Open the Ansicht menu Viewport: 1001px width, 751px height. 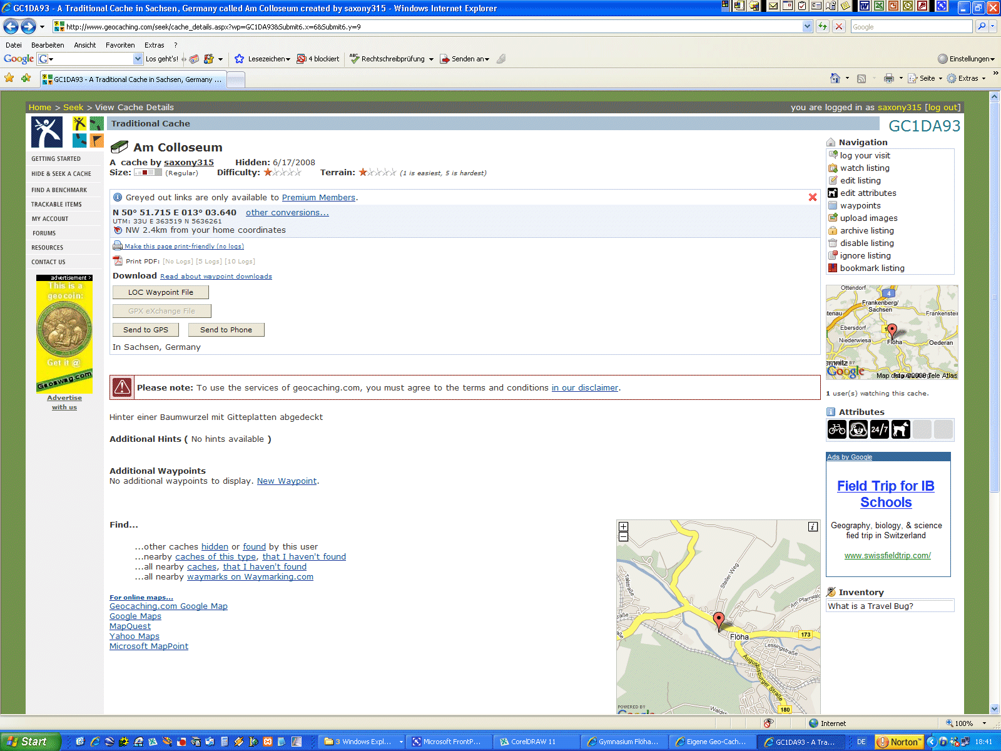[x=85, y=45]
